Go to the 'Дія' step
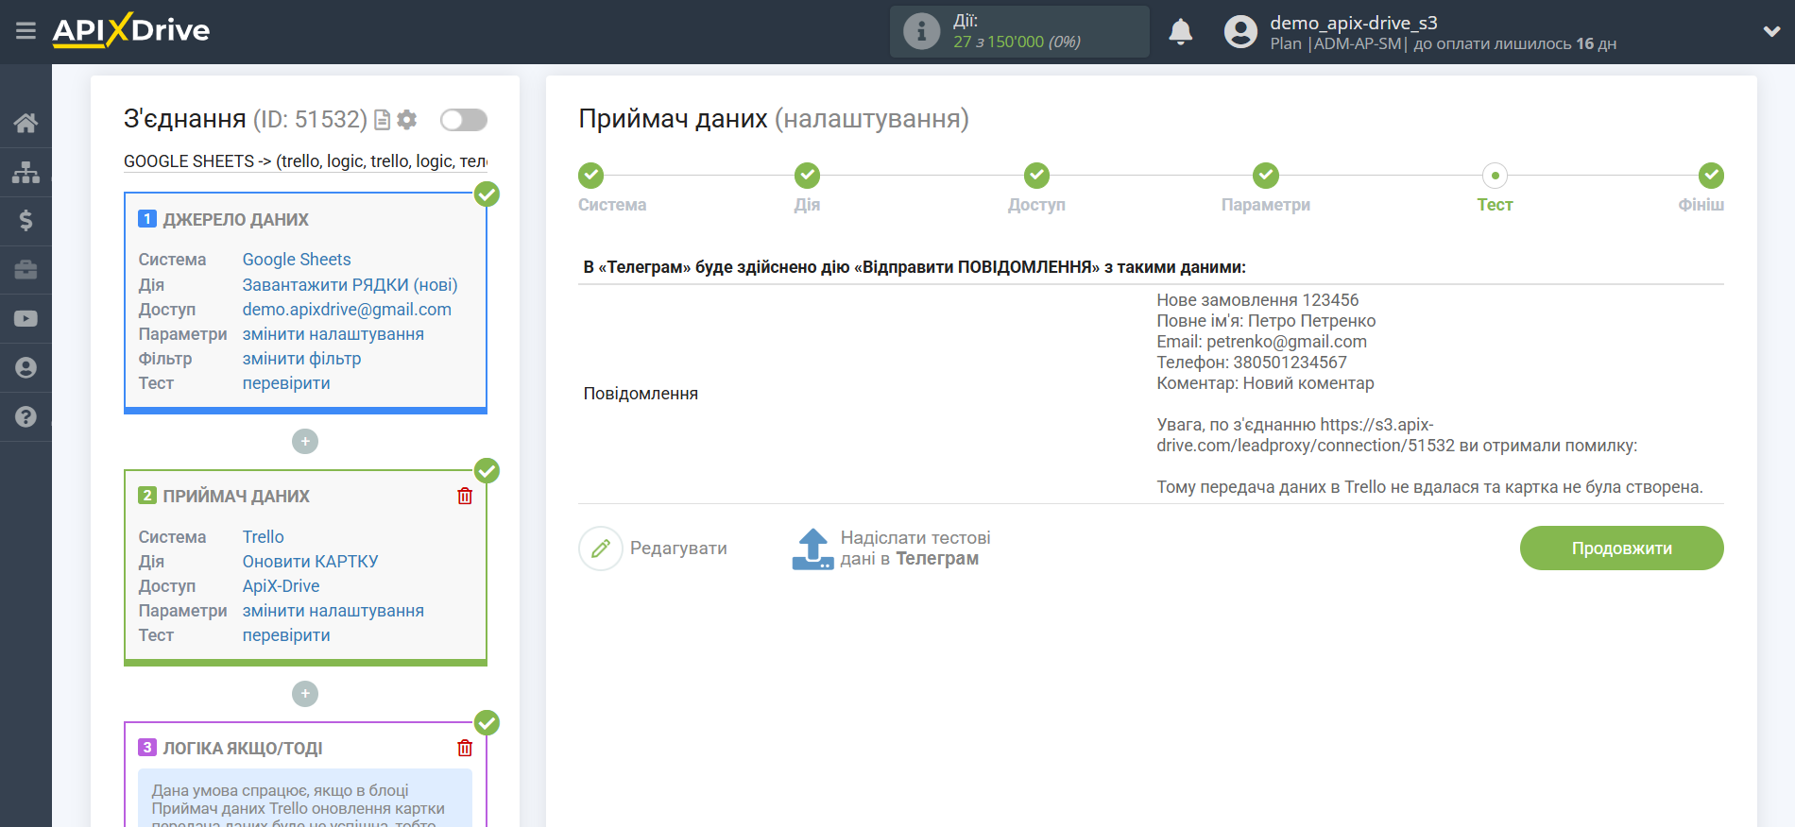 click(x=807, y=176)
